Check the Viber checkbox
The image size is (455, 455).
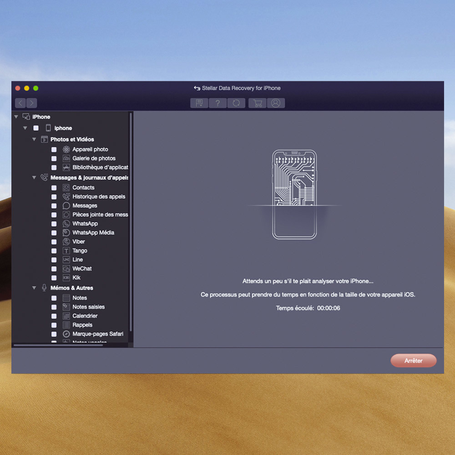coord(54,242)
